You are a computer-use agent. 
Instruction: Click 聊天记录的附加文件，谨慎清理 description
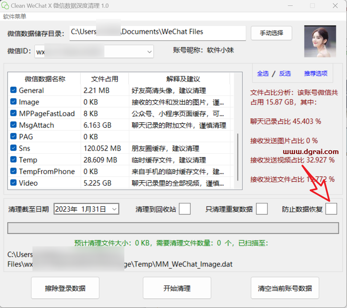pyautogui.click(x=179, y=125)
